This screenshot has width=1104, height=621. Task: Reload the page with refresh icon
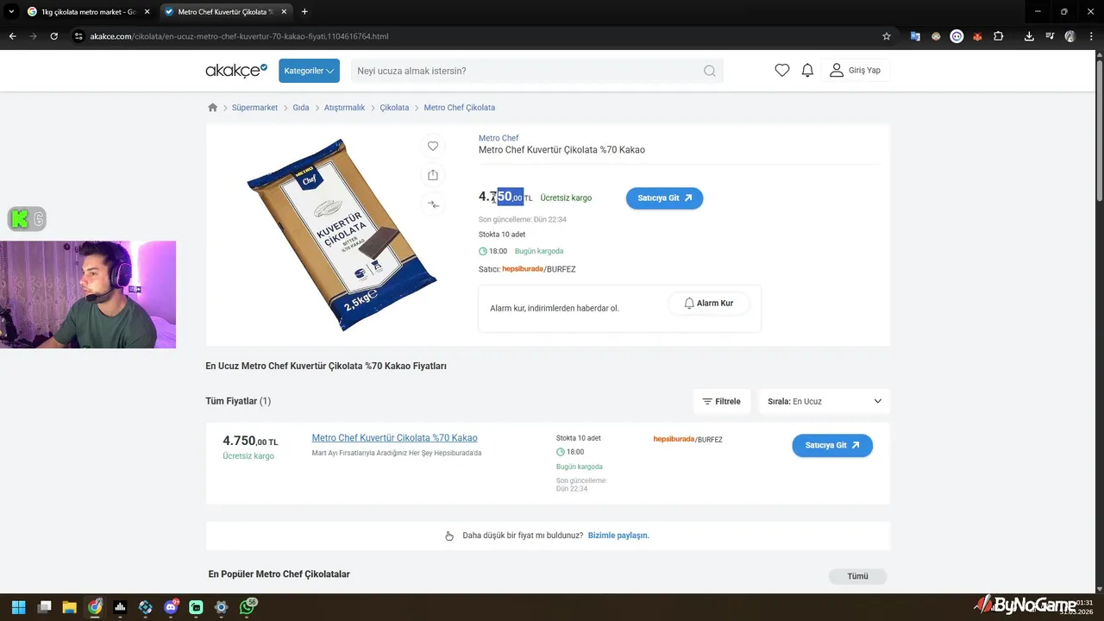(53, 36)
